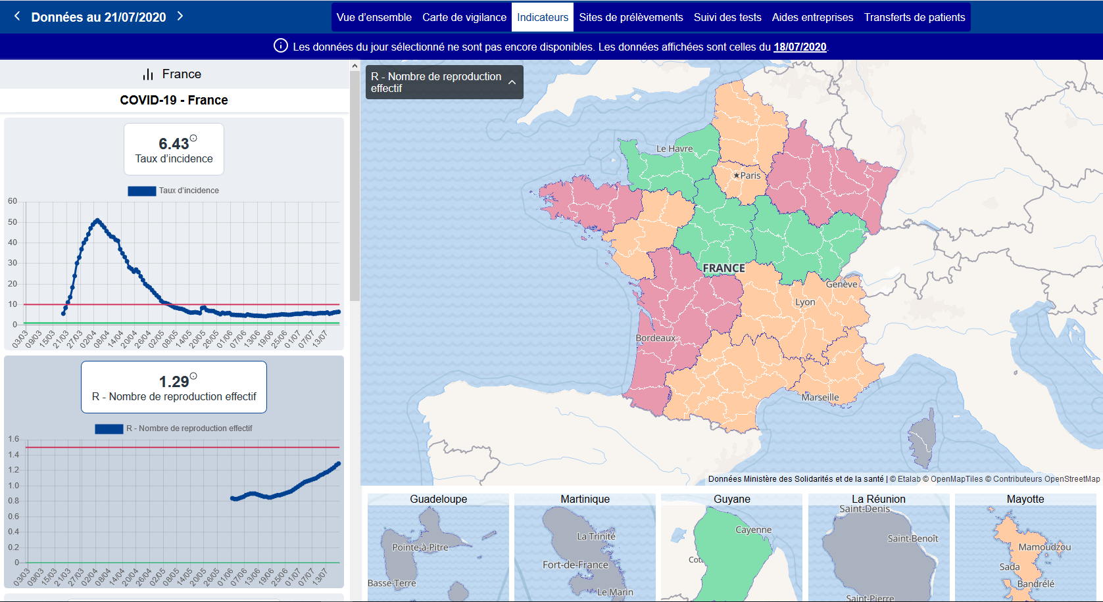
Task: Click the bar chart icon beside France
Action: [x=148, y=74]
